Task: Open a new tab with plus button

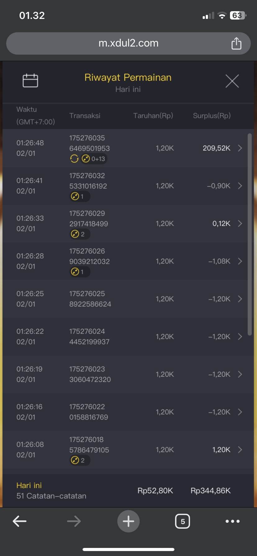Action: click(128, 521)
